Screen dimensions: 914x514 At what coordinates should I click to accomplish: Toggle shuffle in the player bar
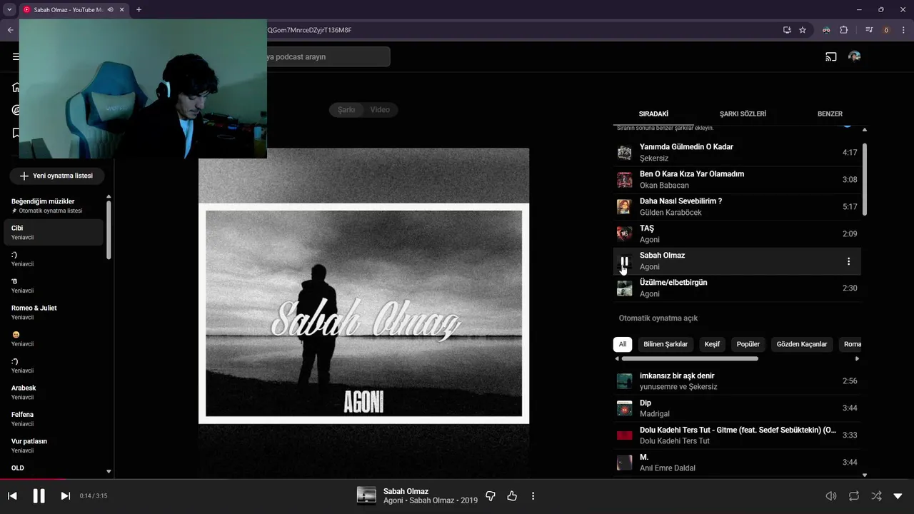876,495
